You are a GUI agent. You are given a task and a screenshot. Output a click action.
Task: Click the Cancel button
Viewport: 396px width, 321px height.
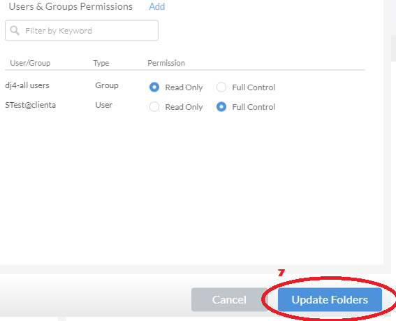point(229,299)
